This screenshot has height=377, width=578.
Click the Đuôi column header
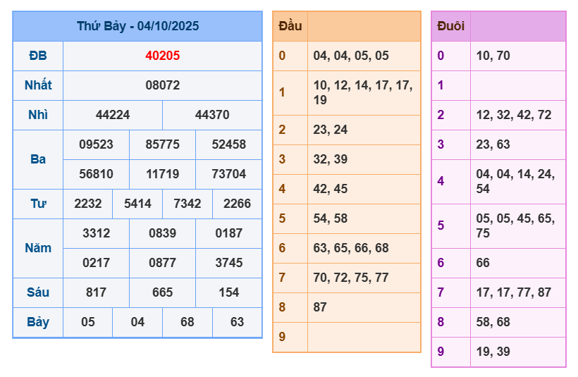tap(450, 26)
